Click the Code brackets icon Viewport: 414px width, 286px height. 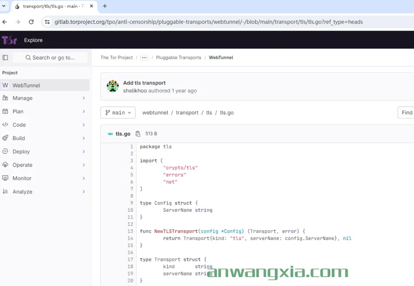tap(5, 124)
